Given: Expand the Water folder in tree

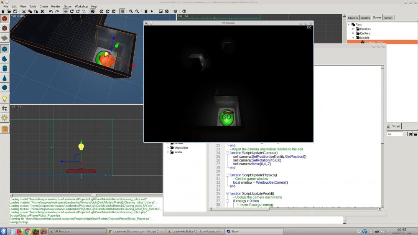Looking at the screenshot, I should (168, 152).
